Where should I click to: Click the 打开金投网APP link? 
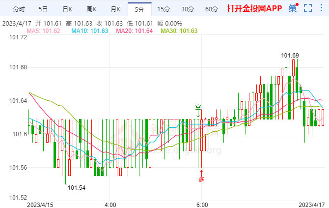coord(254,8)
